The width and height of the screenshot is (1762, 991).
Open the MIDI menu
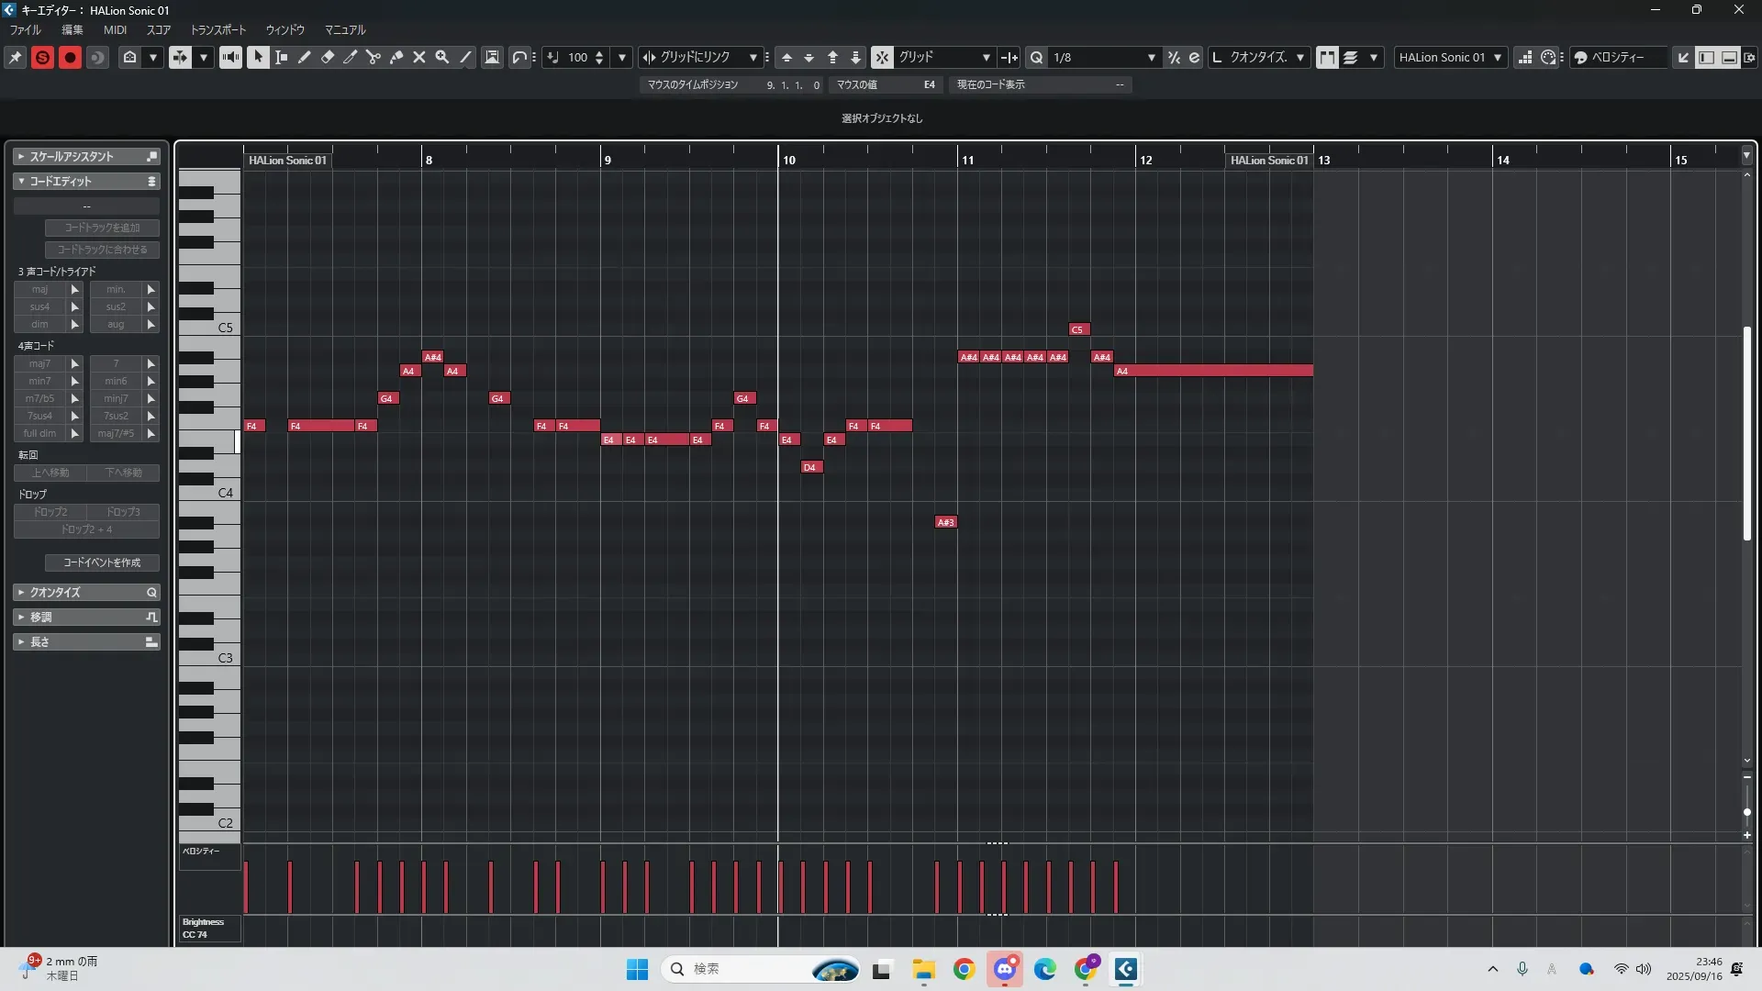tap(115, 29)
